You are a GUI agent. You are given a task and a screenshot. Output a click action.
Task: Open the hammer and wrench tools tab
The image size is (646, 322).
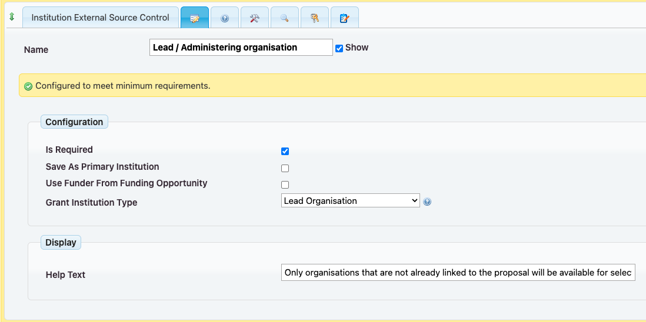click(x=255, y=18)
